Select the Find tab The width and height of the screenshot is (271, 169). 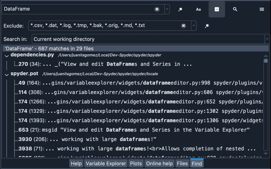coord(197,163)
